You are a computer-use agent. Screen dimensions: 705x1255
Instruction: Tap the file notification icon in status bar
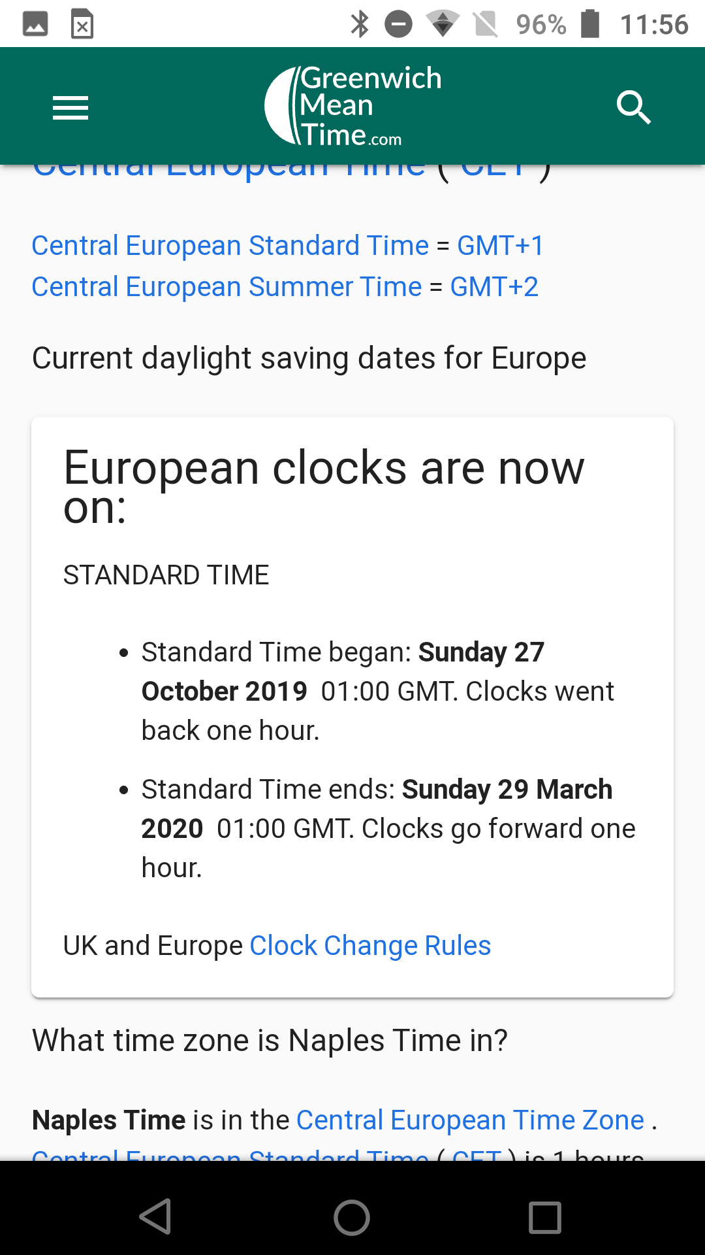[x=82, y=25]
